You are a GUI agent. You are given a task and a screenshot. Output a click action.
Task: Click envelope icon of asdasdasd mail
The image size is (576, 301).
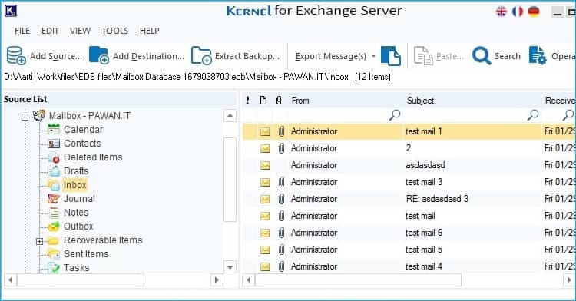click(x=265, y=165)
